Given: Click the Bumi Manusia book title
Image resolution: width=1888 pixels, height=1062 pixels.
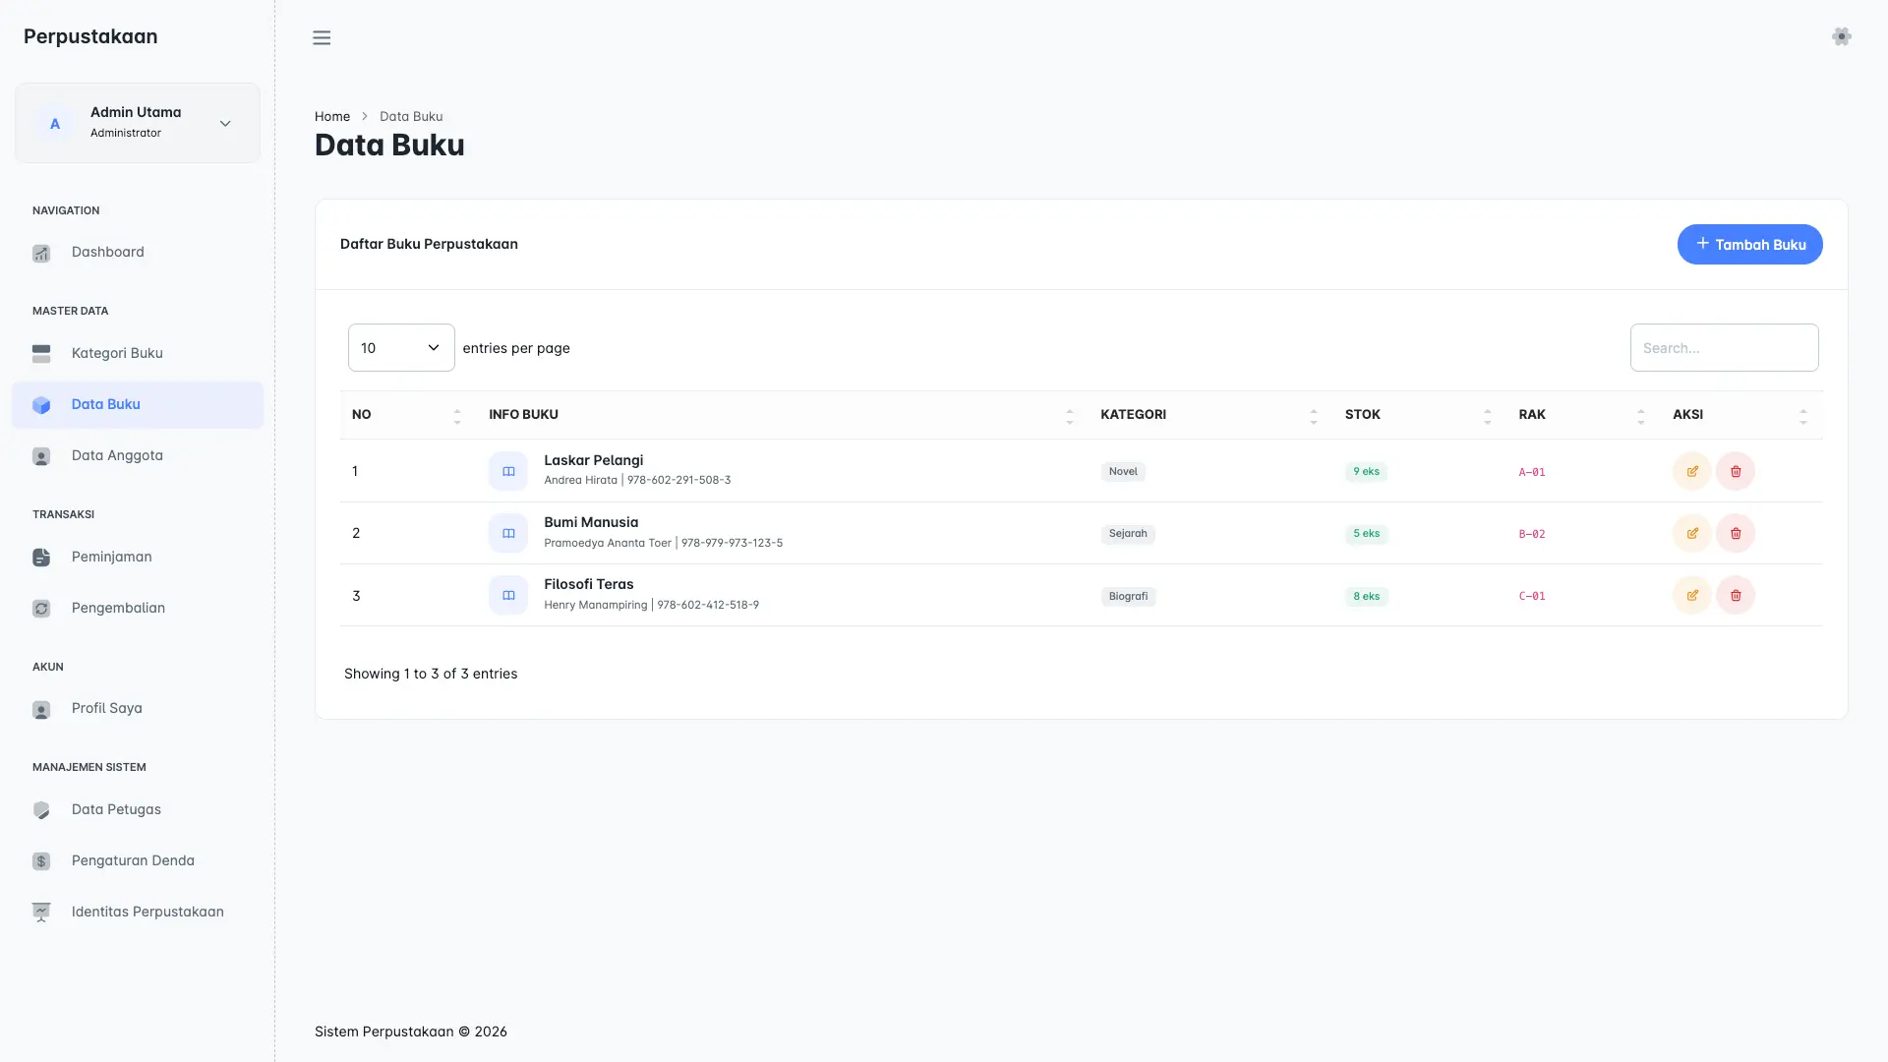Looking at the screenshot, I should 591,522.
